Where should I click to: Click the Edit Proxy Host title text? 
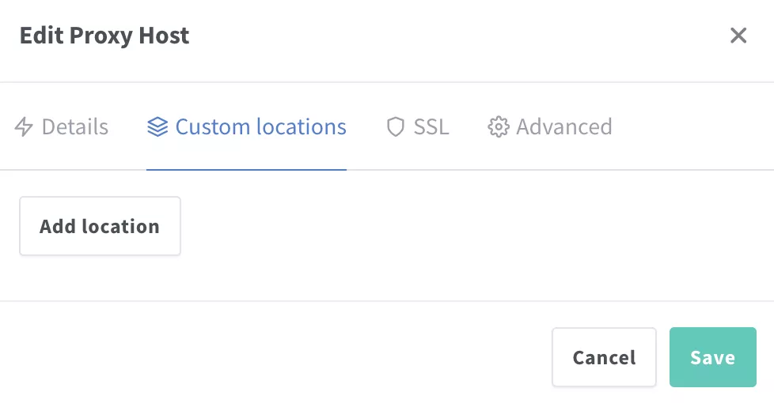(104, 36)
